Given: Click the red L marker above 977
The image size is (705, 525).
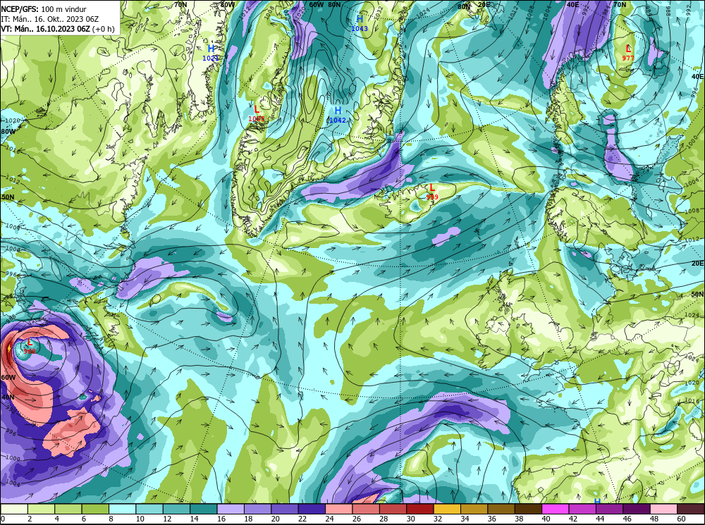Looking at the screenshot, I should click(x=629, y=49).
